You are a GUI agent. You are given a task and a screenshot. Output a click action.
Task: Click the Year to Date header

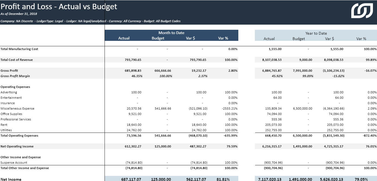point(316,33)
